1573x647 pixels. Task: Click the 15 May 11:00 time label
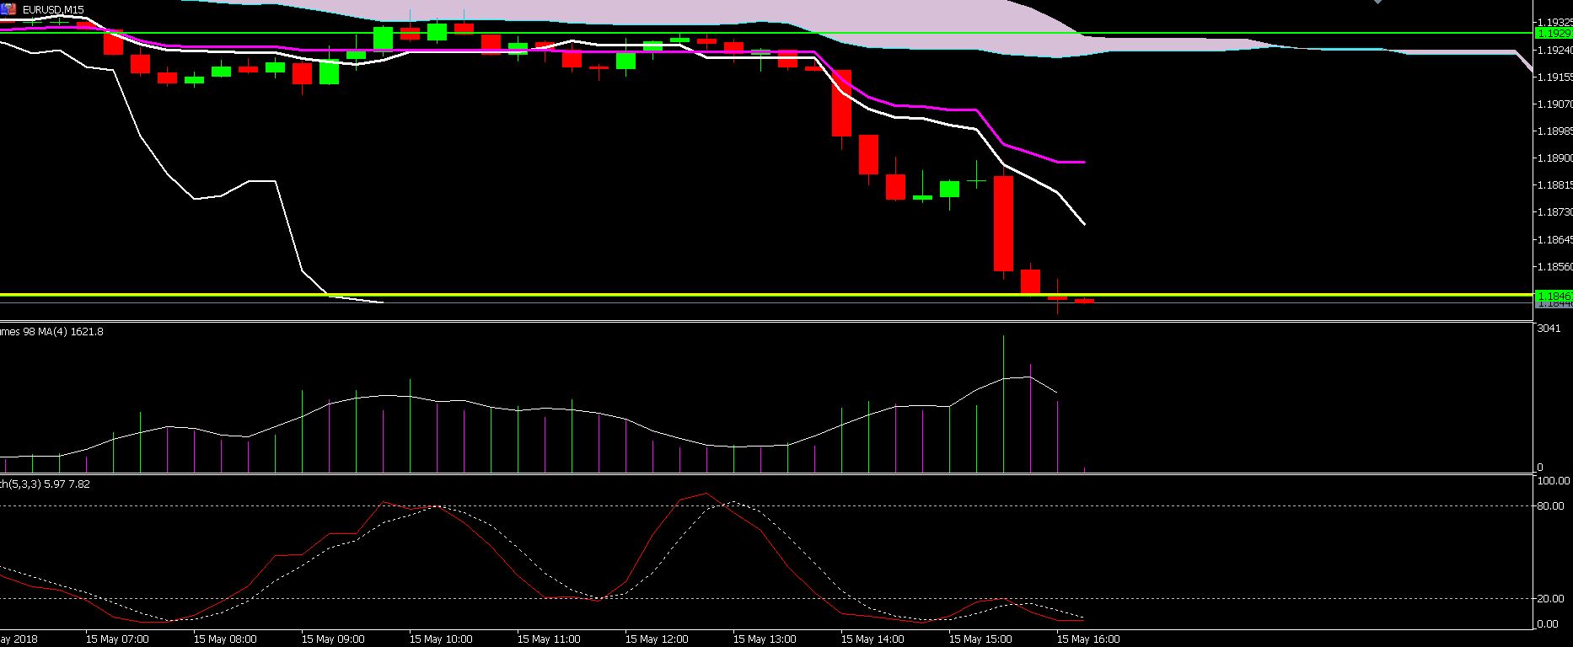(x=549, y=639)
